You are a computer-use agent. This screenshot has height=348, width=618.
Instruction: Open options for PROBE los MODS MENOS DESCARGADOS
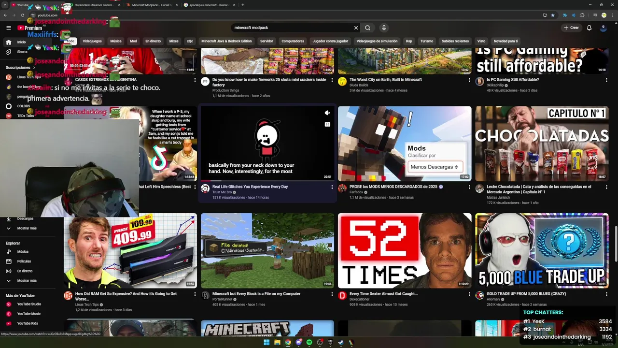[469, 187]
